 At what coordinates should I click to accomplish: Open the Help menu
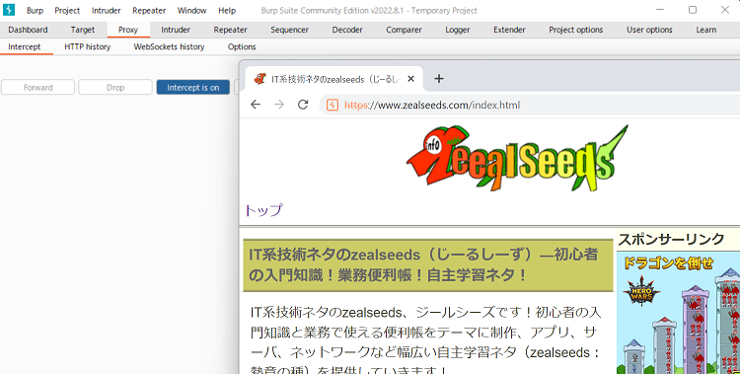[x=227, y=11]
